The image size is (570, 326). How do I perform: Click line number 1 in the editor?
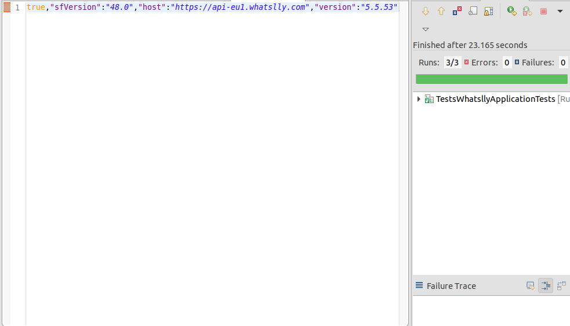point(17,8)
